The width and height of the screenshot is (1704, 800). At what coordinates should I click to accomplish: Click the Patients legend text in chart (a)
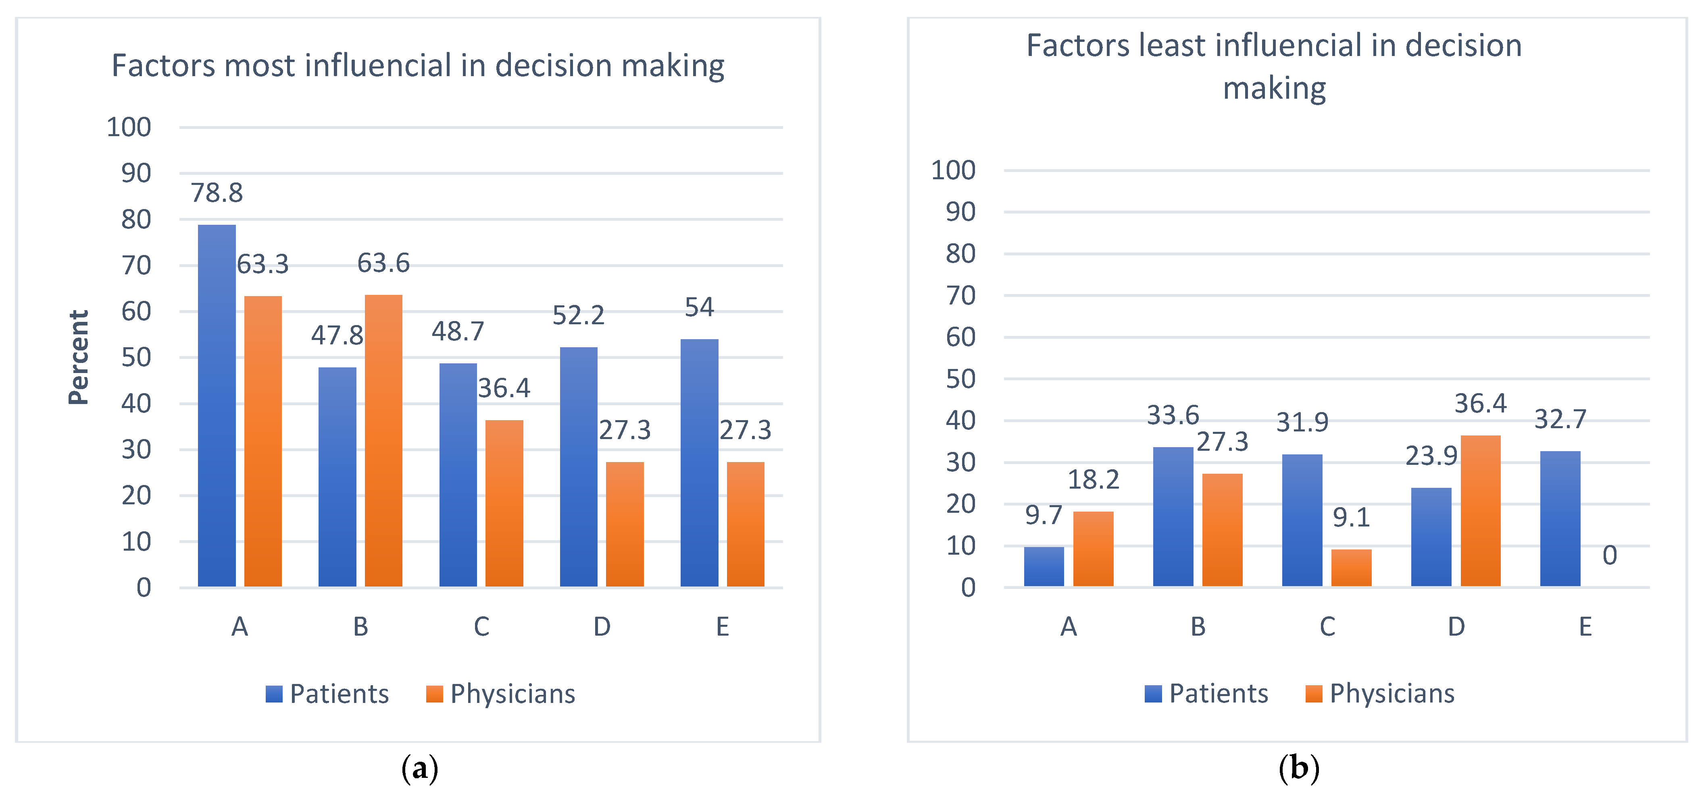[340, 694]
